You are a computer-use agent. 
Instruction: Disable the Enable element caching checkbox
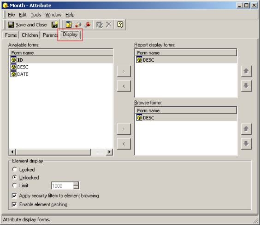coord(14,205)
